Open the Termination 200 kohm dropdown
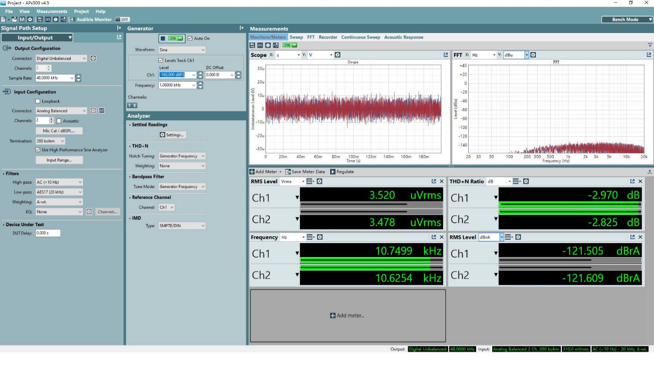Viewport: 654px width, 365px height. pos(51,141)
